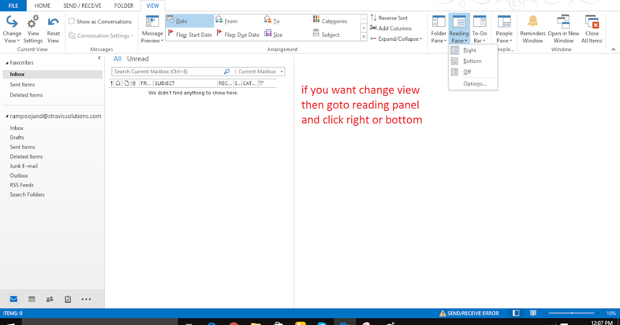620x325 pixels.
Task: Click the Reset View icon
Action: pos(53,28)
